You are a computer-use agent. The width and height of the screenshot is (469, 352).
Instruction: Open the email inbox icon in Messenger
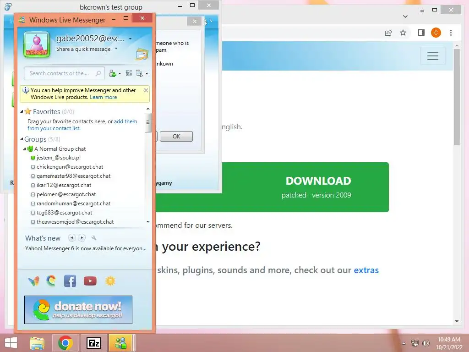tap(142, 55)
